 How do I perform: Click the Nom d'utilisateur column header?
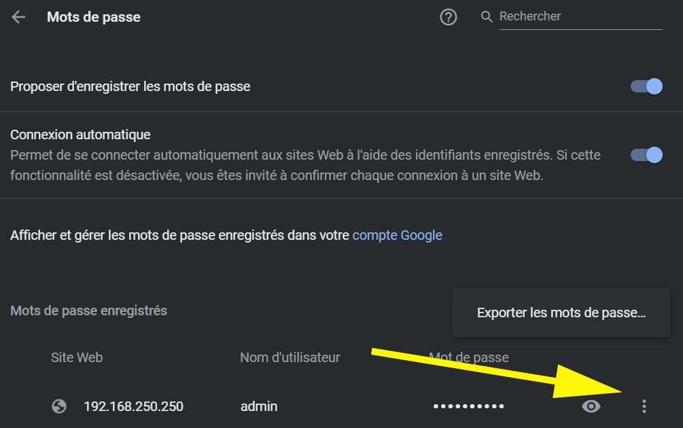click(x=290, y=357)
